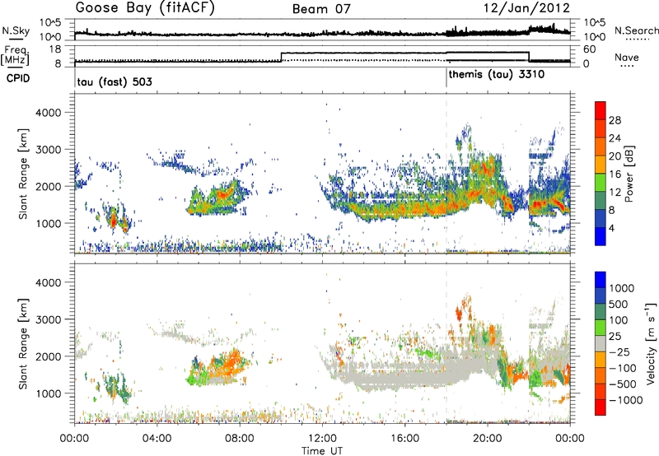Click the '3000' tick on velocity panel axis
Viewport: 659px width, 456px height.
pyautogui.click(x=49, y=319)
